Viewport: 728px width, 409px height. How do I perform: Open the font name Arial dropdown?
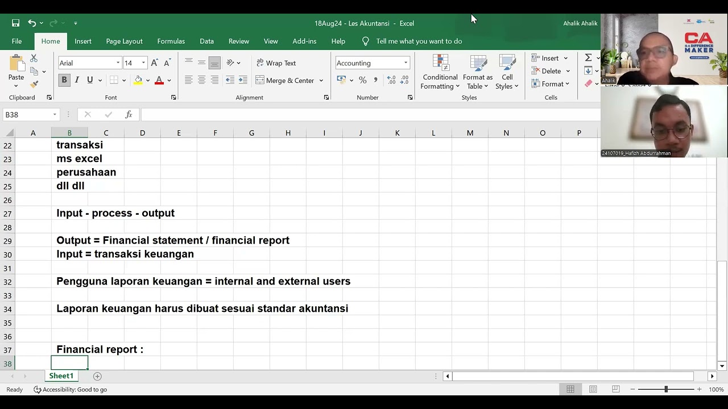point(118,63)
